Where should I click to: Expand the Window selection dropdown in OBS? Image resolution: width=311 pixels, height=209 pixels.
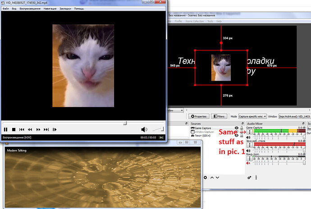[x=294, y=116]
